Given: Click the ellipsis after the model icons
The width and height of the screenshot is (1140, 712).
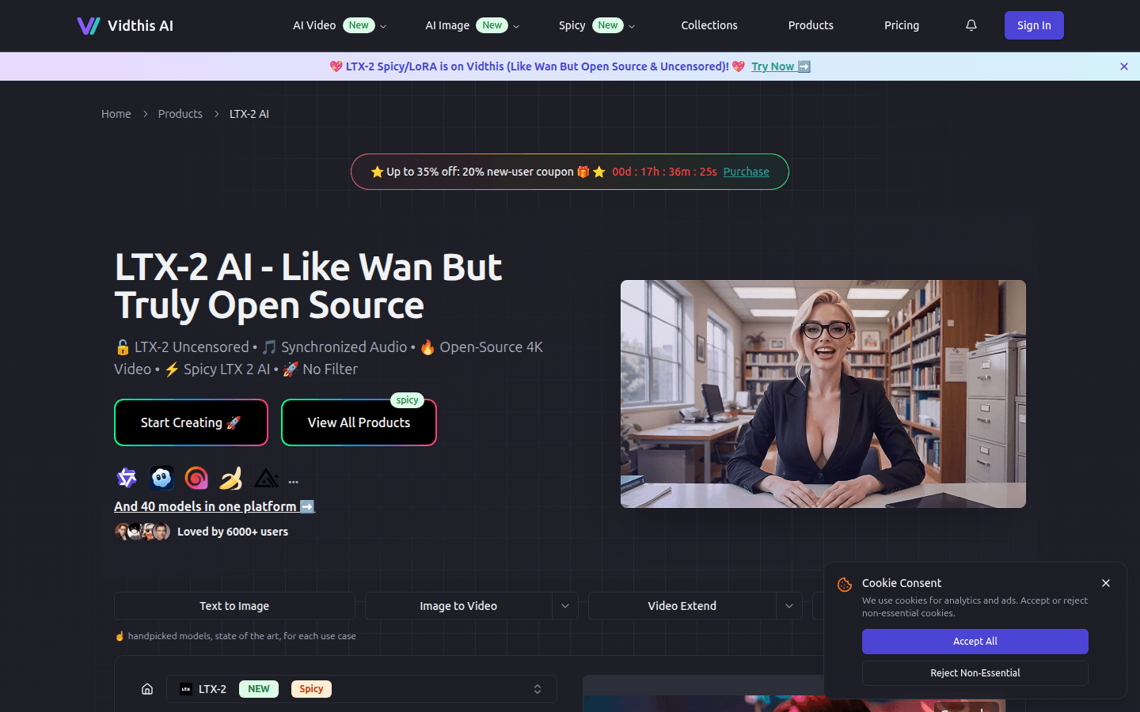Looking at the screenshot, I should 294,481.
